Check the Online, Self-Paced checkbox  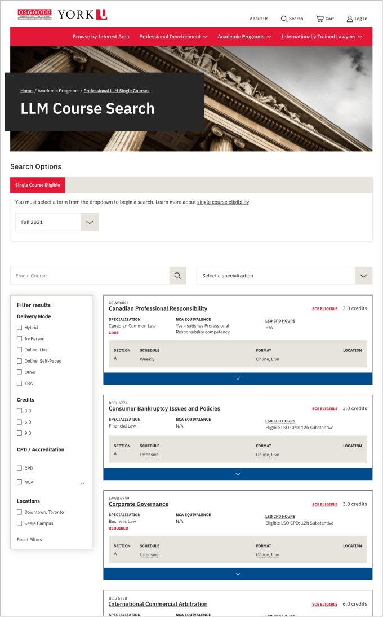(19, 361)
